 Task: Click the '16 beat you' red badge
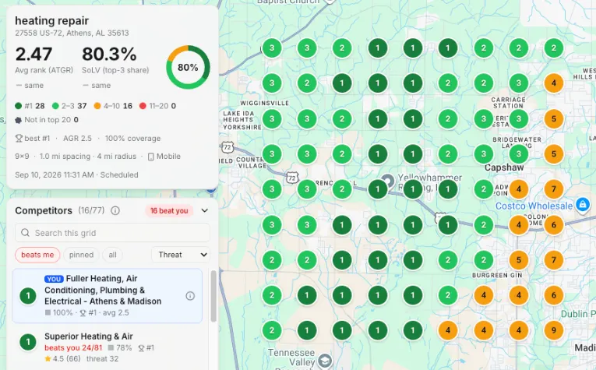tap(169, 211)
